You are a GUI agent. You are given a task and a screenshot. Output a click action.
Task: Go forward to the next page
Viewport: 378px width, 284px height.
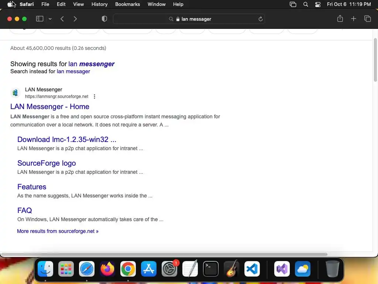tap(75, 19)
